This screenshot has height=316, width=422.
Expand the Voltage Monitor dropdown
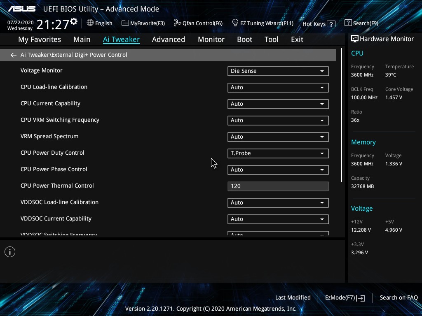(x=278, y=71)
